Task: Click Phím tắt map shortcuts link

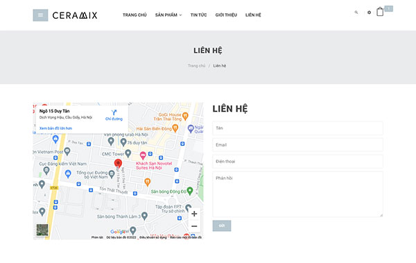Action: pos(97,237)
